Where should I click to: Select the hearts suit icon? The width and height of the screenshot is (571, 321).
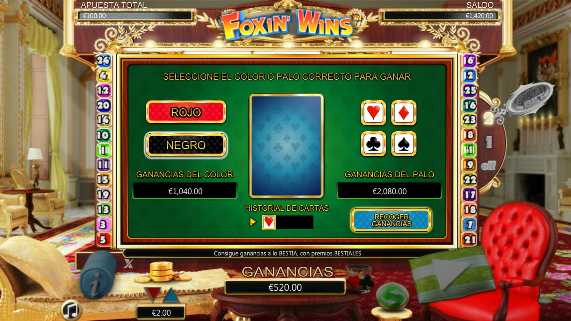click(373, 113)
